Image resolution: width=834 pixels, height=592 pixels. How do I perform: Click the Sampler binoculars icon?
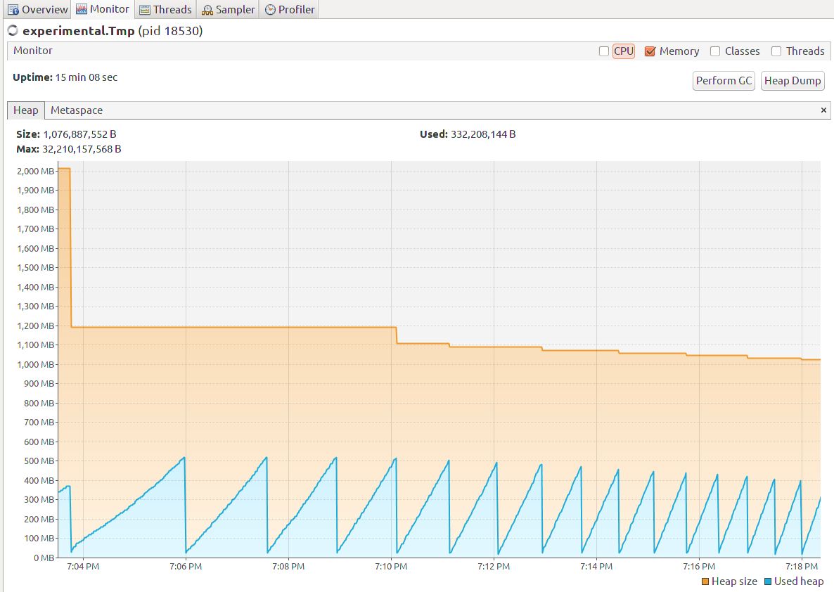[x=207, y=10]
